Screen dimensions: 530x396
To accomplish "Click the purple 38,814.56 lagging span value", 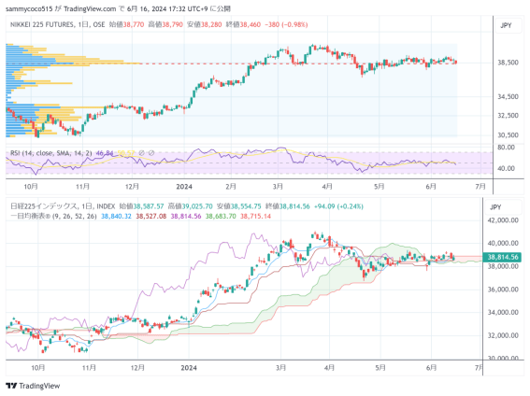I will click(186, 216).
